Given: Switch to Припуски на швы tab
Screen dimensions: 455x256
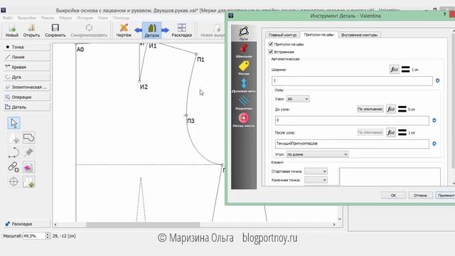Looking at the screenshot, I should (319, 35).
